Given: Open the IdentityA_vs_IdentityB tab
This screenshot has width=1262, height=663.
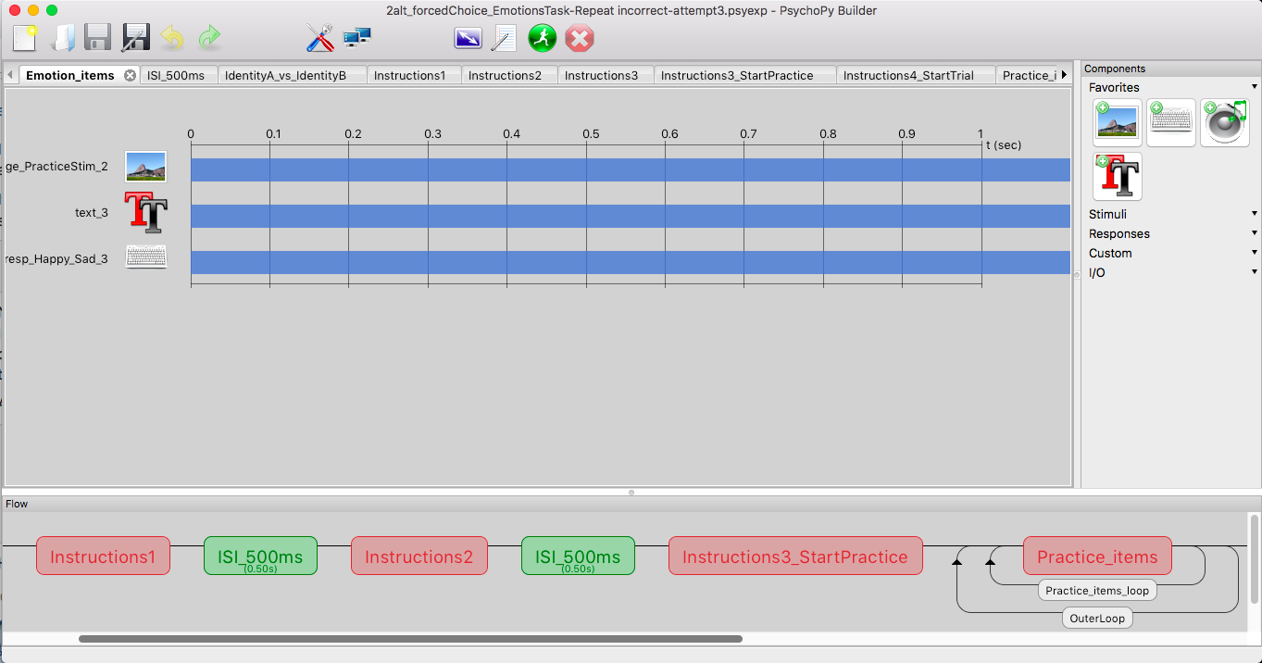Looking at the screenshot, I should click(285, 75).
